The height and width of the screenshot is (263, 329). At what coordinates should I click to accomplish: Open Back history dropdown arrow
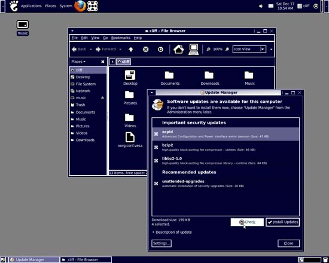[x=91, y=50]
